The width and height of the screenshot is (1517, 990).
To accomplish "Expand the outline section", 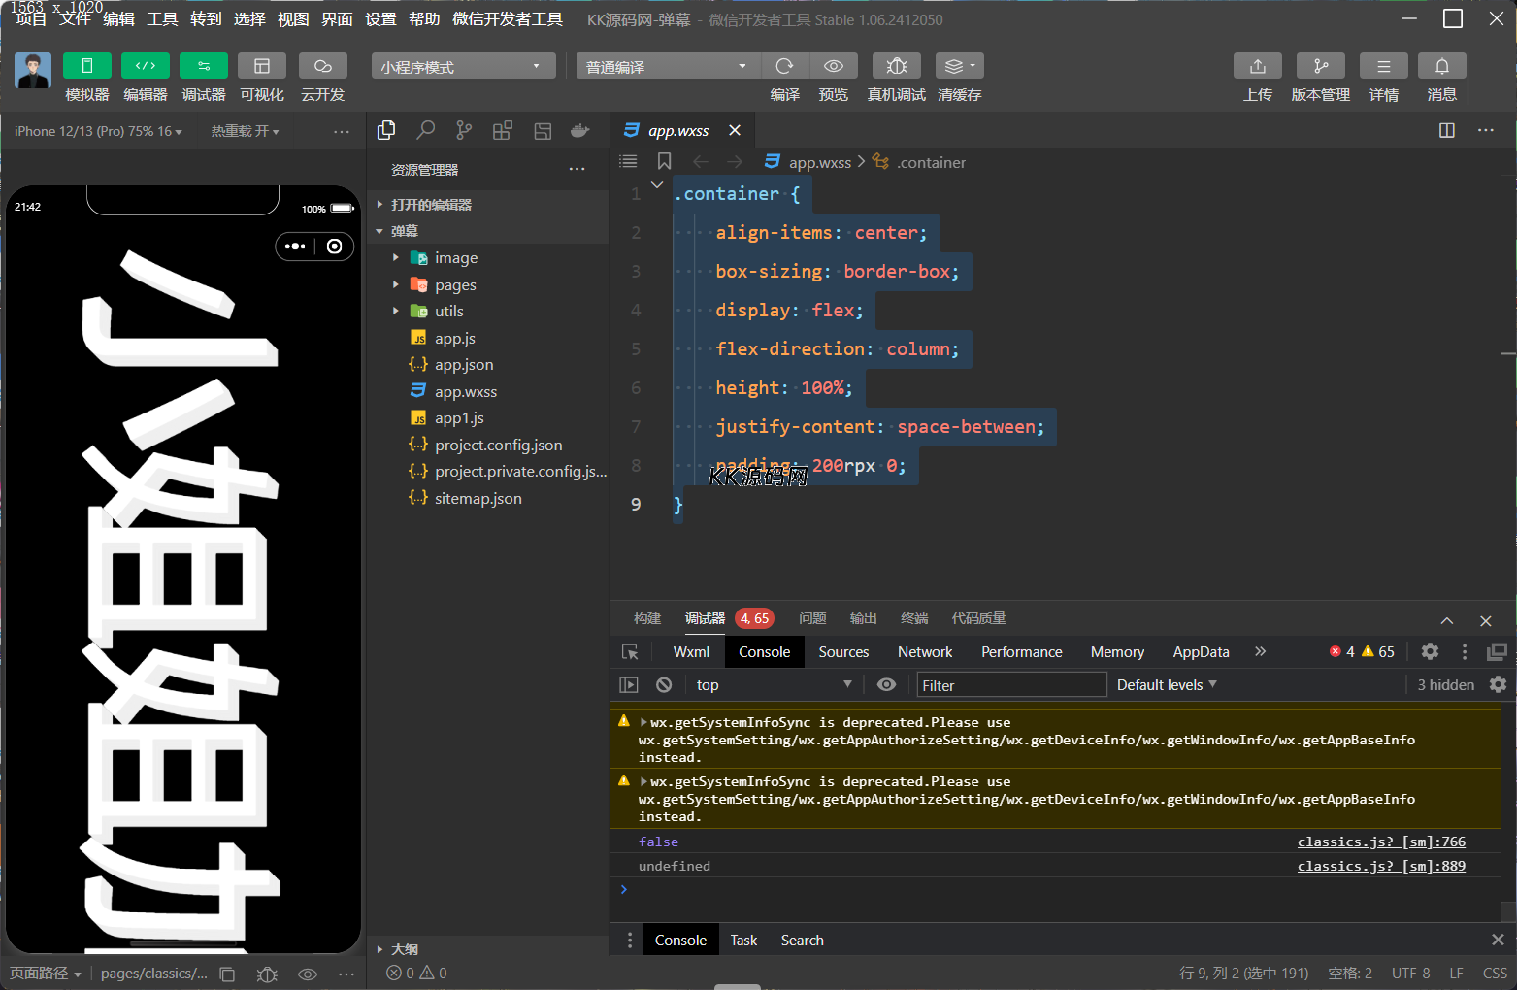I will [x=488, y=949].
